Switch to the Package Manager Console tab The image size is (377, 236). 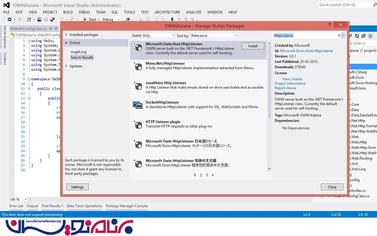point(126,206)
